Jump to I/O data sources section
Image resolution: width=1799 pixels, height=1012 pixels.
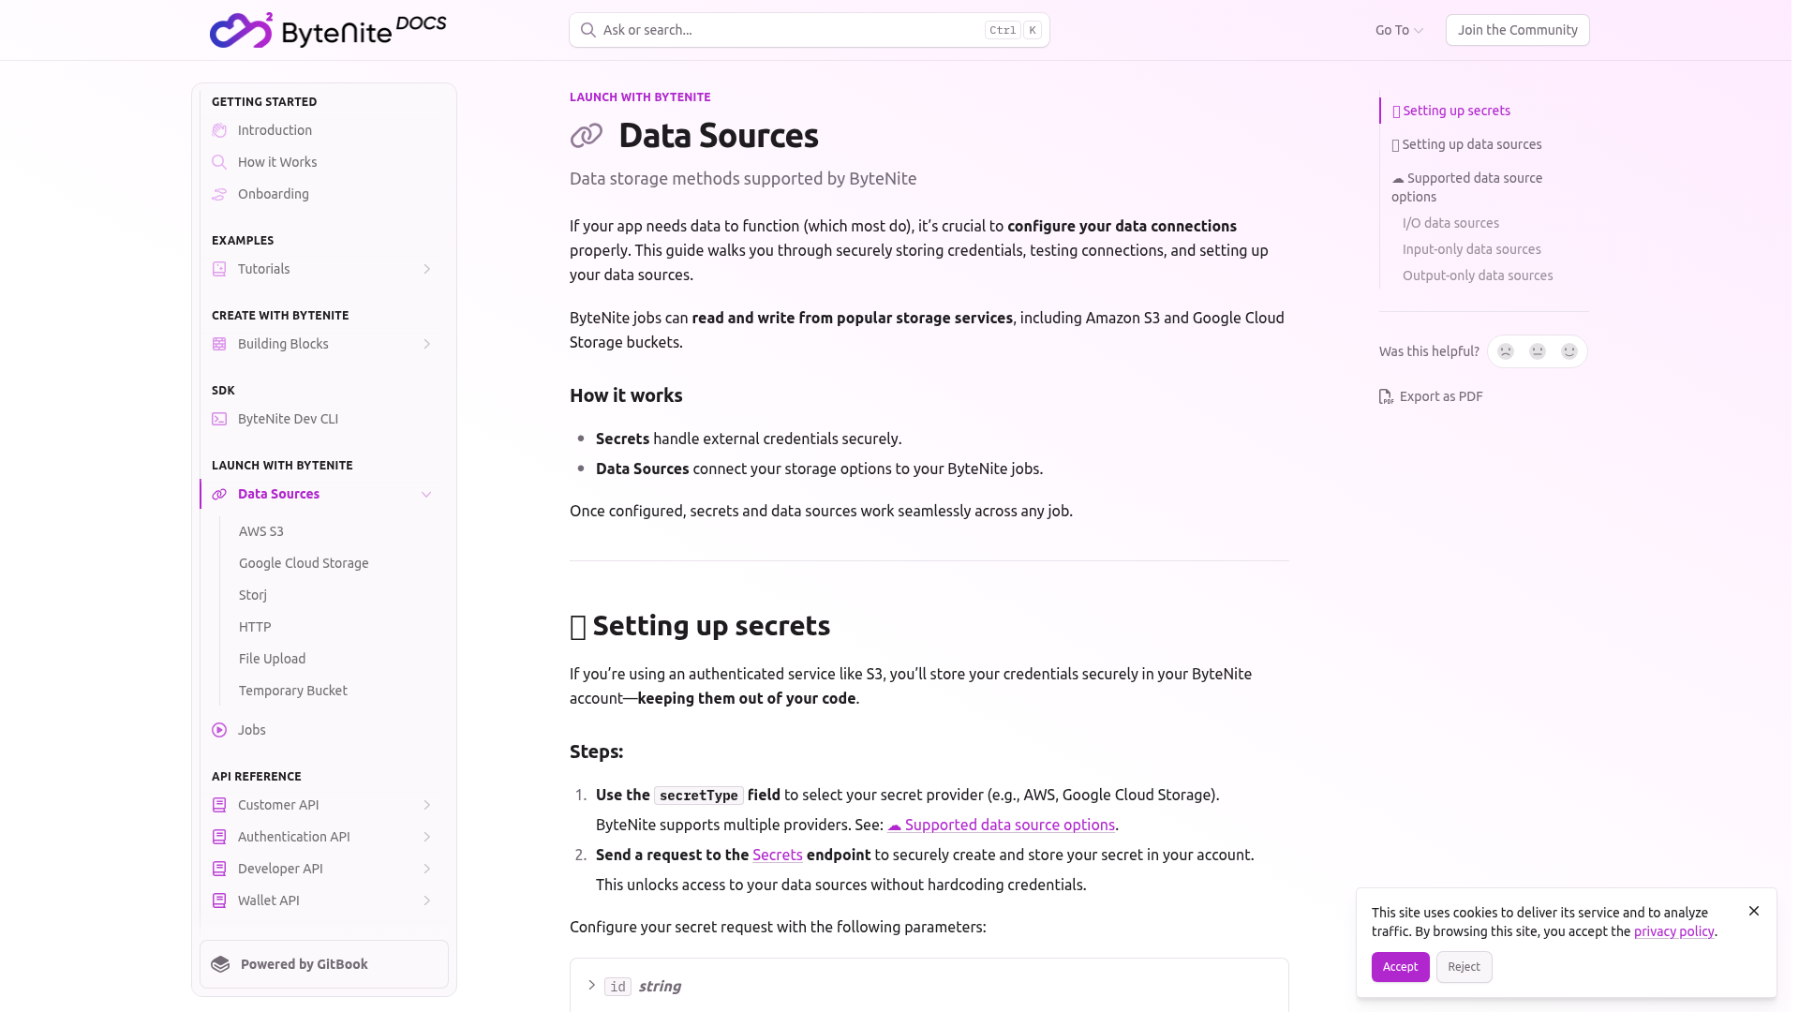tap(1450, 223)
